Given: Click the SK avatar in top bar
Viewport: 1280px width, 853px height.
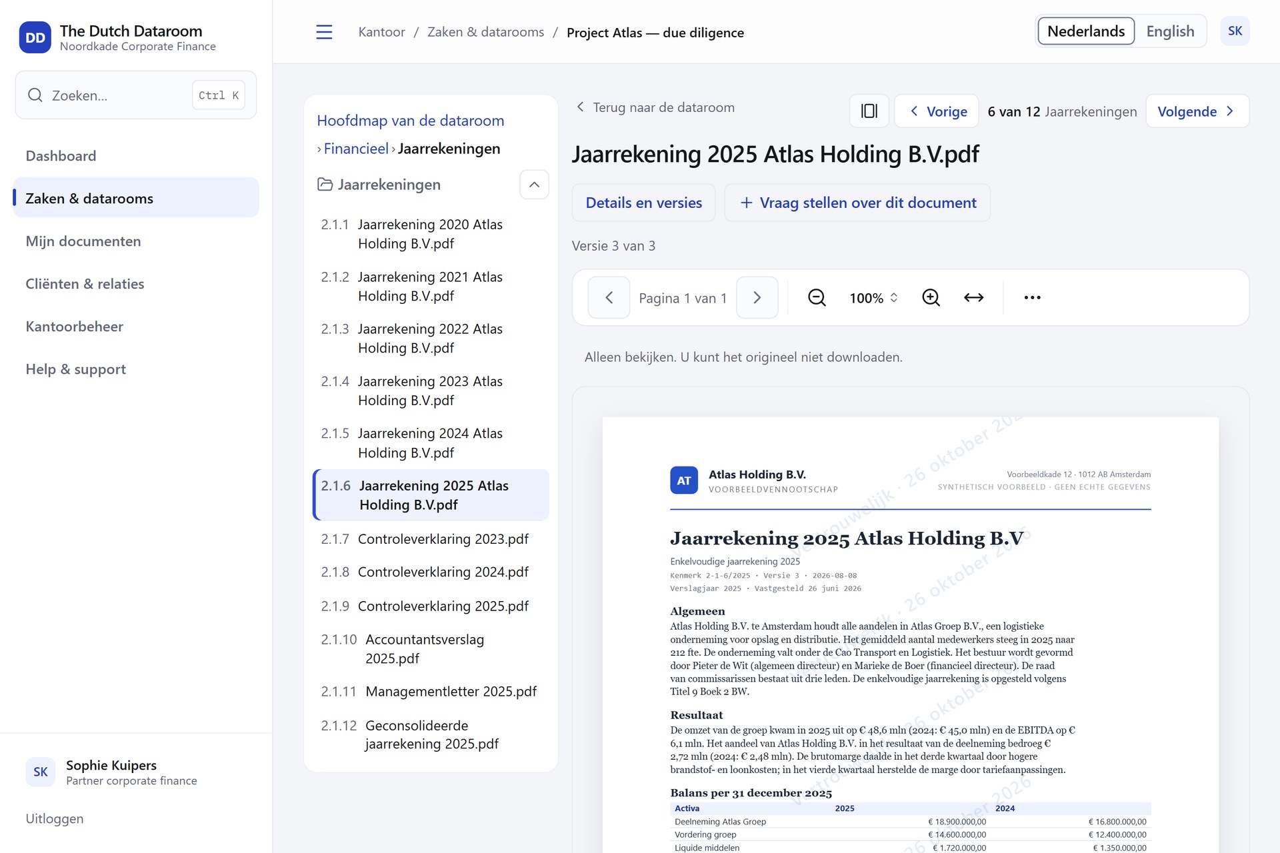Looking at the screenshot, I should click(x=1235, y=31).
